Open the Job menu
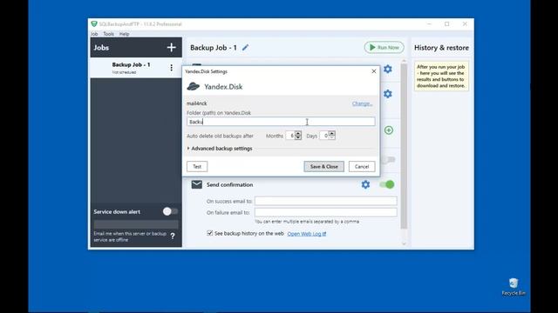 [94, 34]
